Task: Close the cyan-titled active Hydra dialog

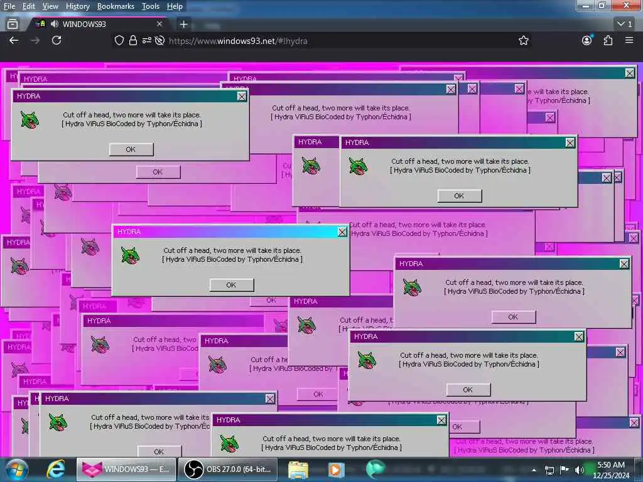Action: (x=342, y=232)
